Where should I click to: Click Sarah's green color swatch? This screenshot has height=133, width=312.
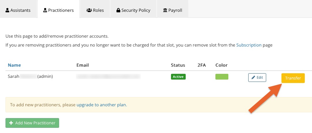tap(222, 77)
